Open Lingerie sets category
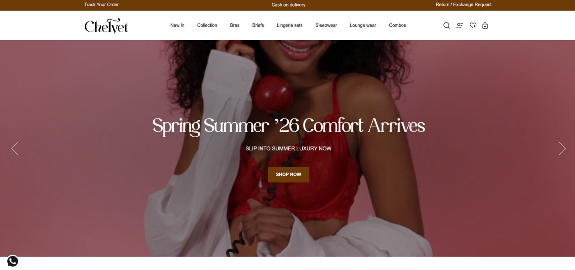Image resolution: width=575 pixels, height=270 pixels. pyautogui.click(x=290, y=25)
